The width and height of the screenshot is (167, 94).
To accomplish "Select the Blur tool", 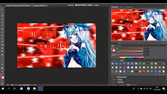I will [x=2, y=48].
